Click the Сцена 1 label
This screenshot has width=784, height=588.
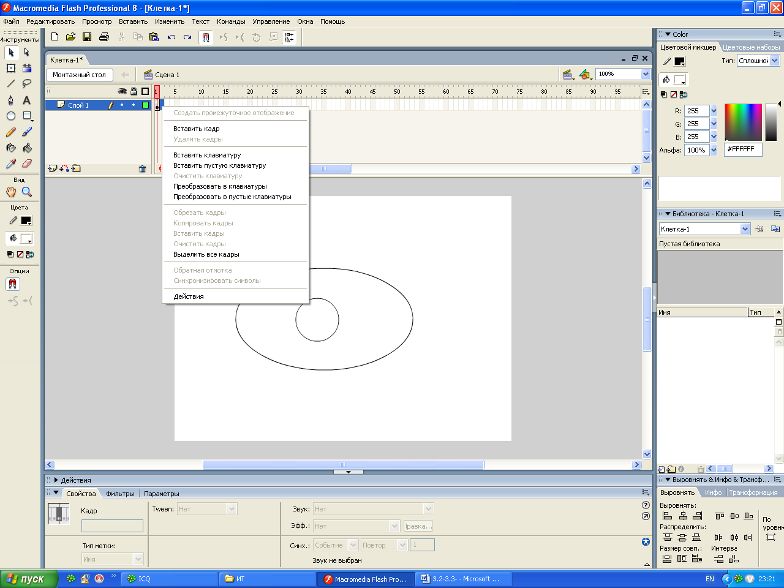click(167, 75)
